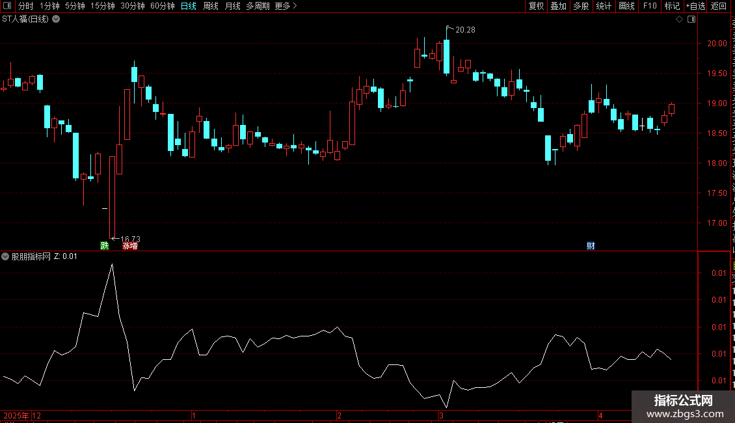Select the 60分钟 period
Screen dimensions: 735x423
[163, 6]
